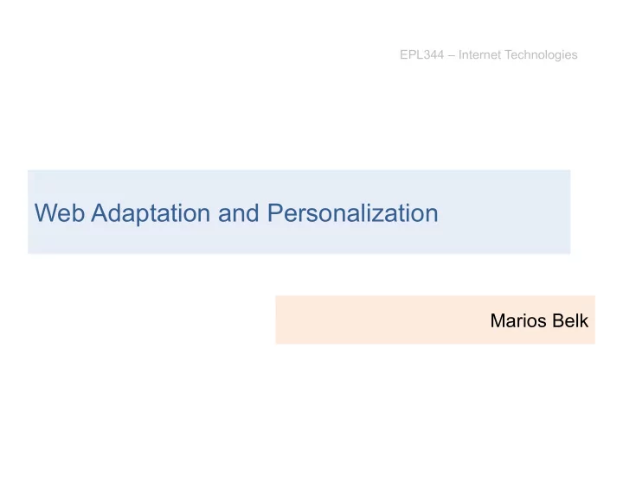The image size is (623, 481).
Task: Click the "EPL344" course code
Action: point(421,54)
